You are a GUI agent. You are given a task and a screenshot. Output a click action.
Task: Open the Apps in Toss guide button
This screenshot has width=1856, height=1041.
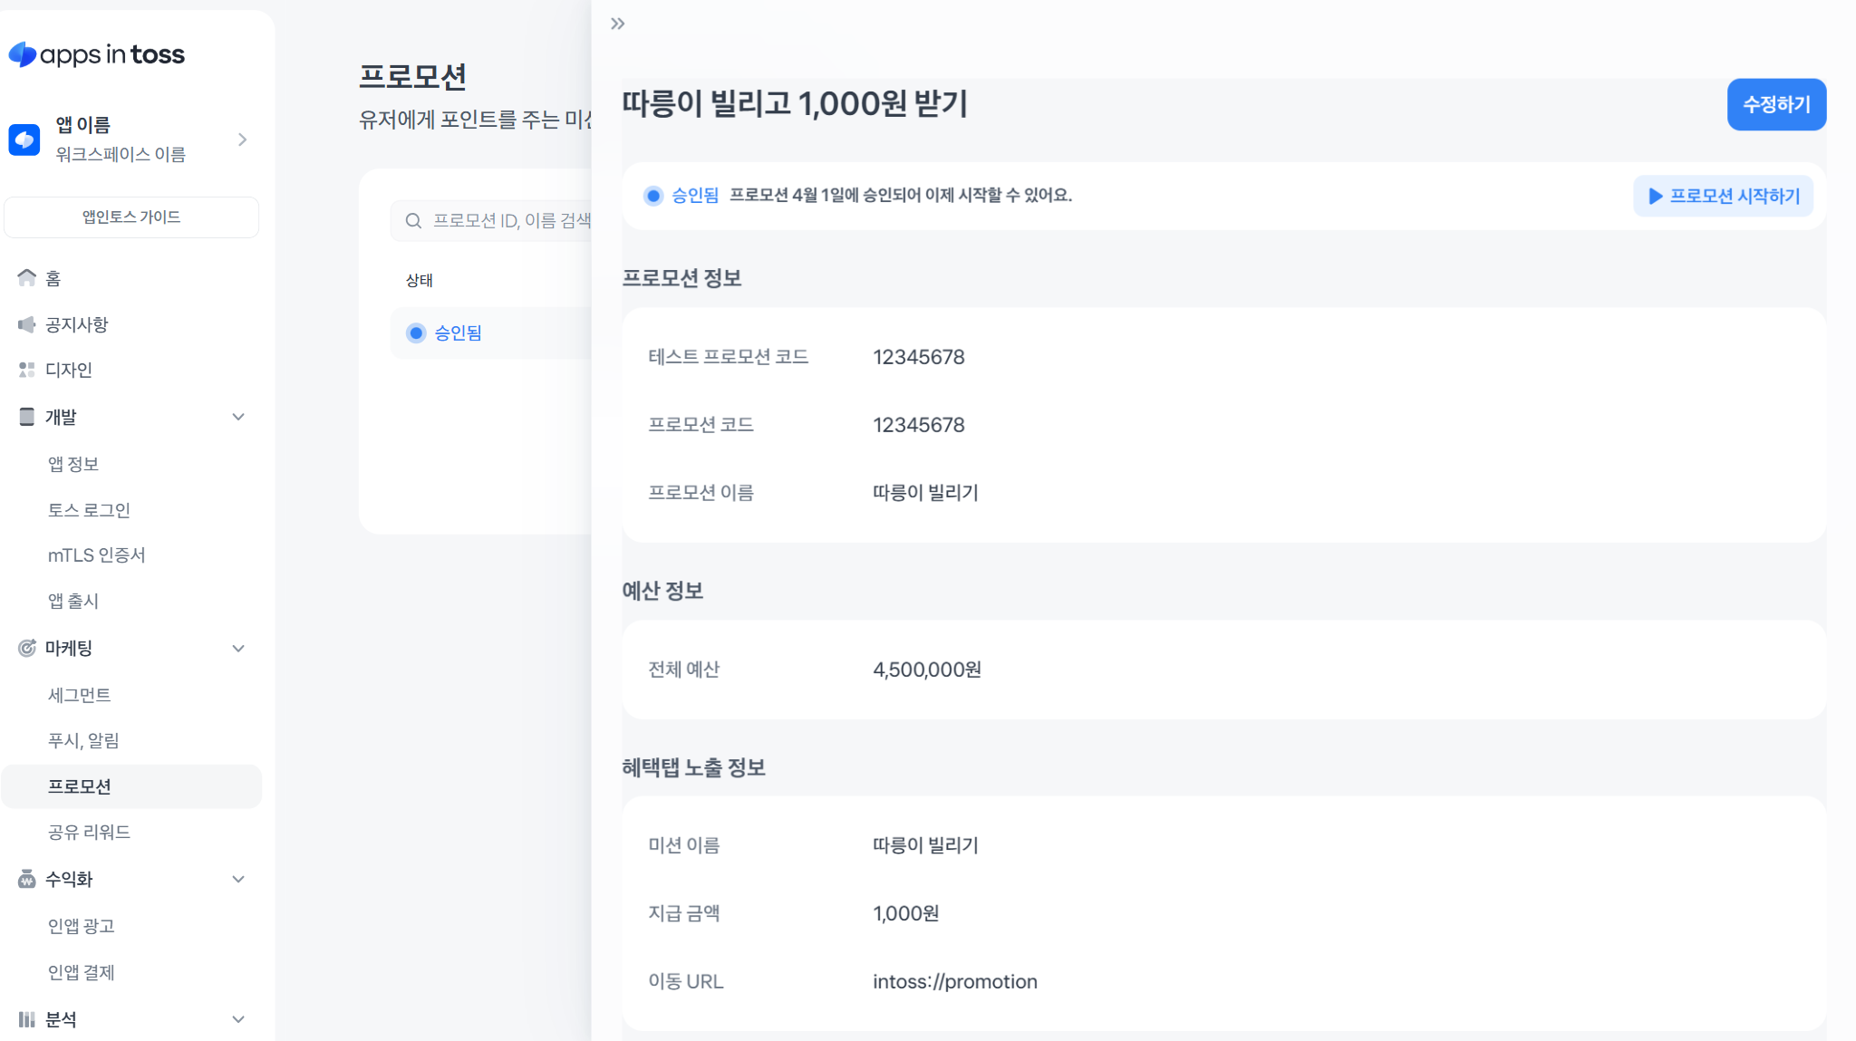[131, 217]
